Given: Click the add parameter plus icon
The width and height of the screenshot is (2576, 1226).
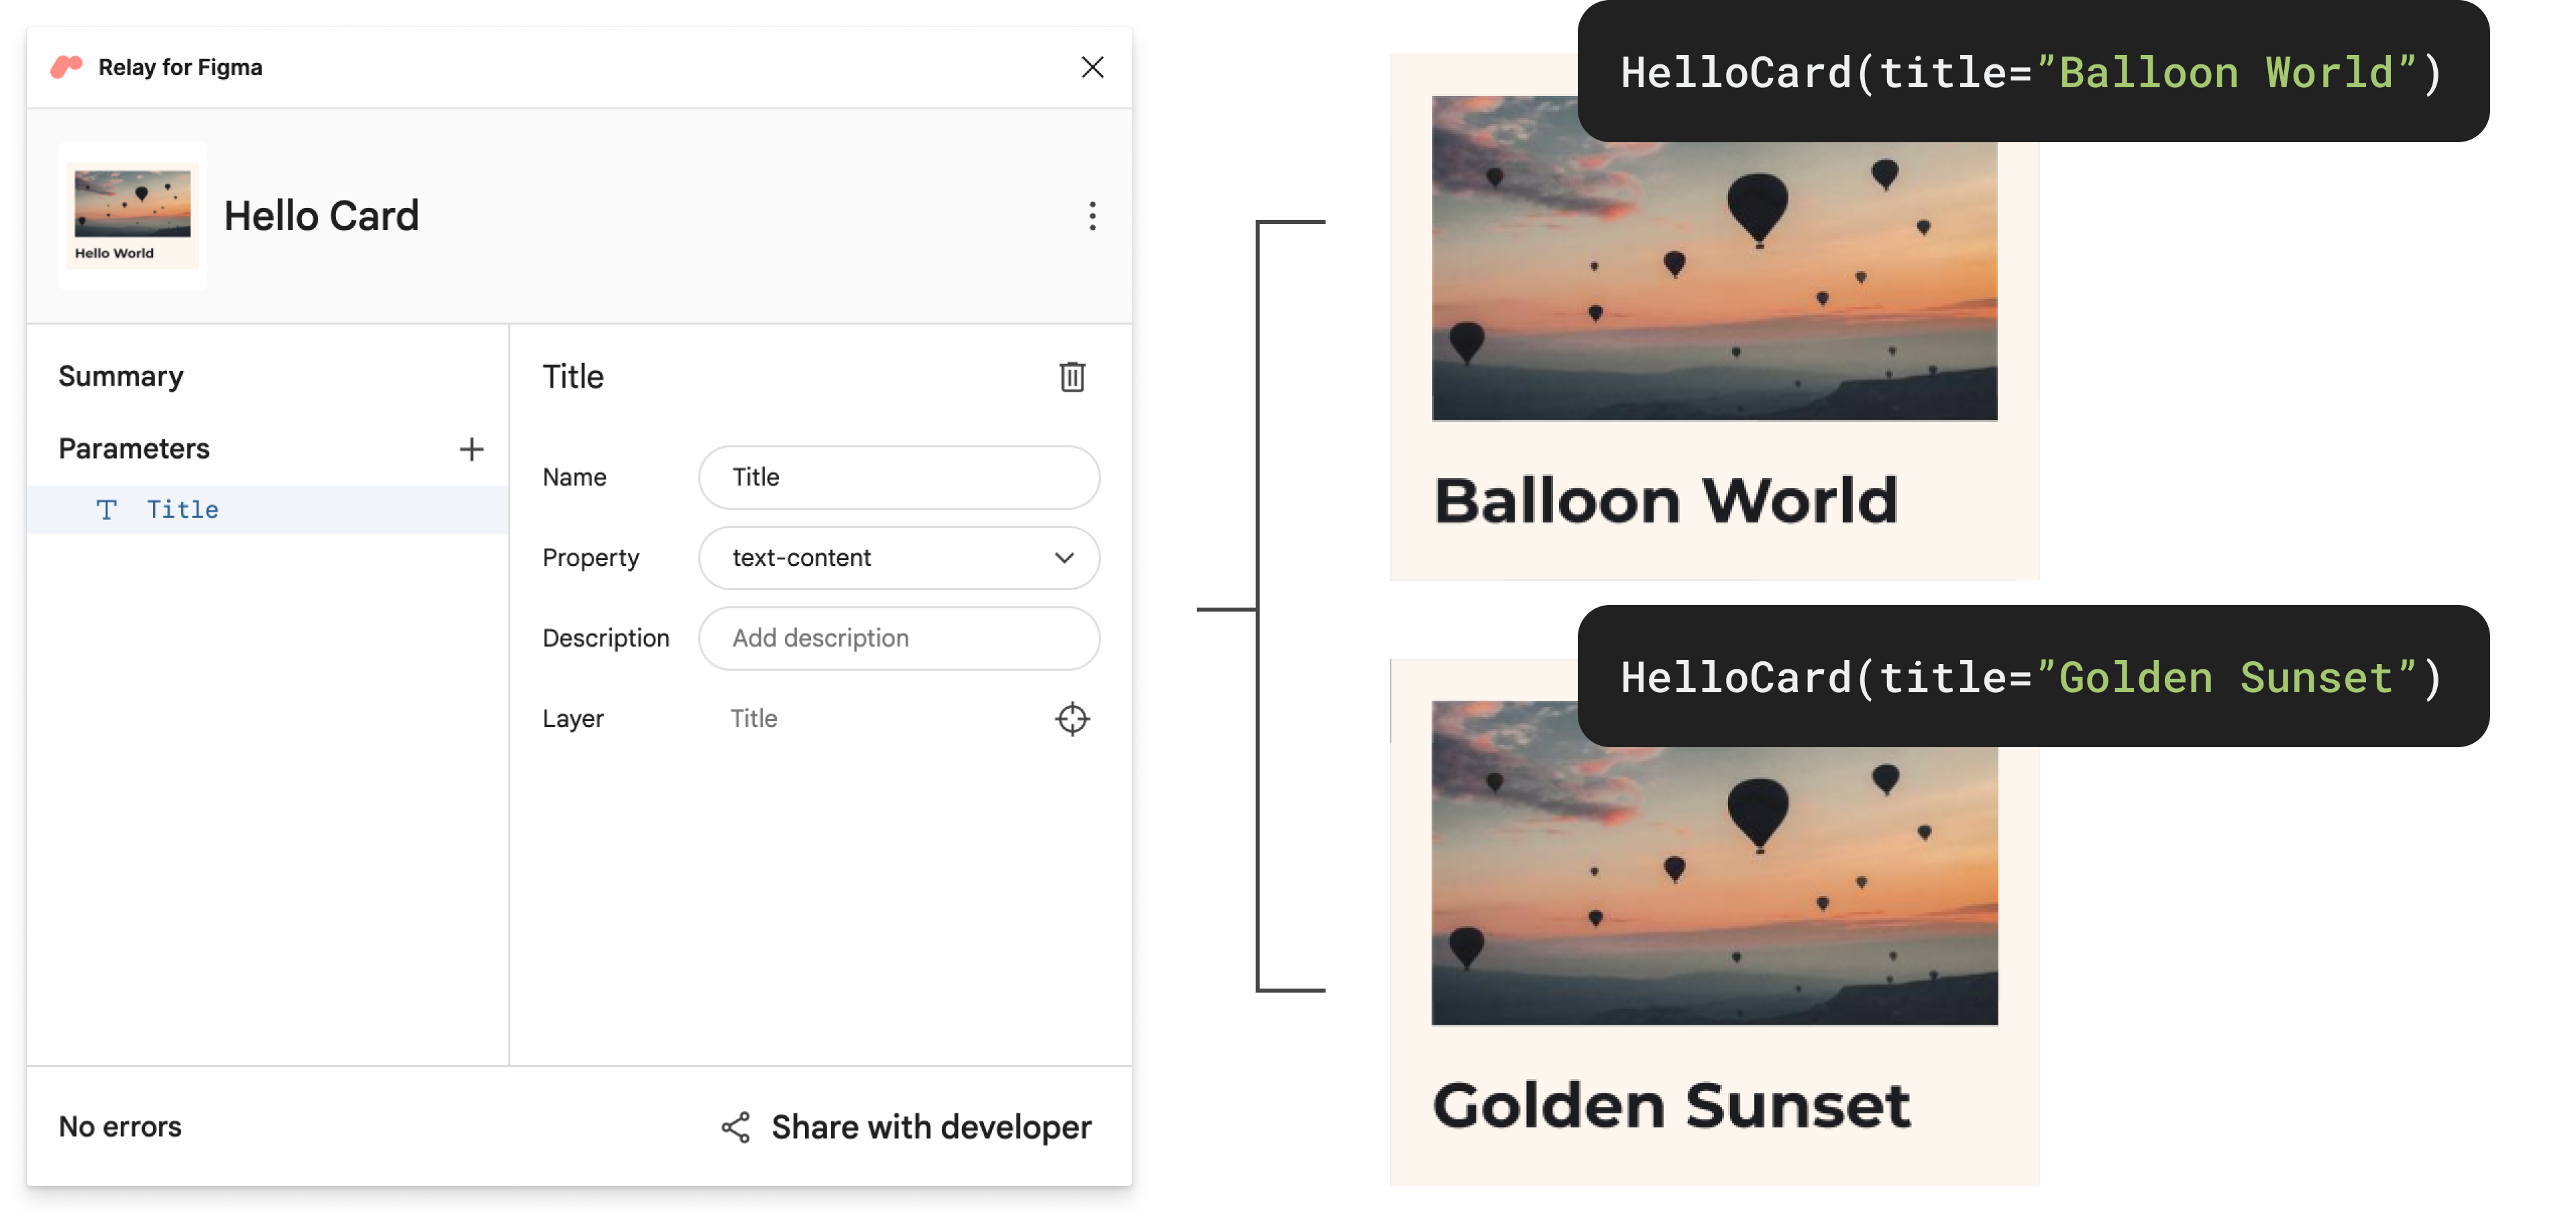Looking at the screenshot, I should (x=468, y=447).
